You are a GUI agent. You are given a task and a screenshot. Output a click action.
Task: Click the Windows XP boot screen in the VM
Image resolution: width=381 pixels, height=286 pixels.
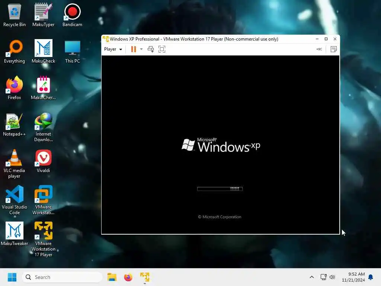pyautogui.click(x=220, y=145)
